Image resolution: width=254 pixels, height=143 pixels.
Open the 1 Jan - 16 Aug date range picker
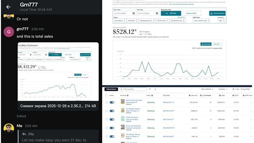pos(241,89)
